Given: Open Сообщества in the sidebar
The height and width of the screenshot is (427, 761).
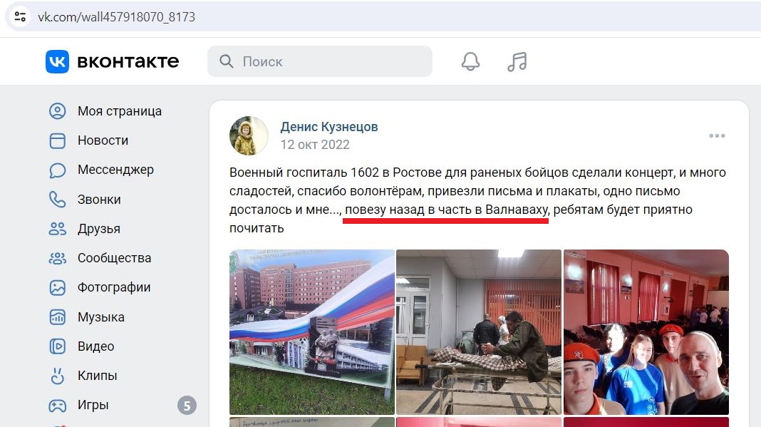Looking at the screenshot, I should [115, 258].
